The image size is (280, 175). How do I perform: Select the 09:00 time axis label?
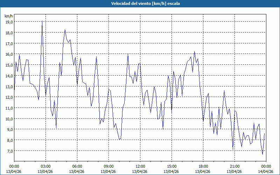[x=108, y=166]
